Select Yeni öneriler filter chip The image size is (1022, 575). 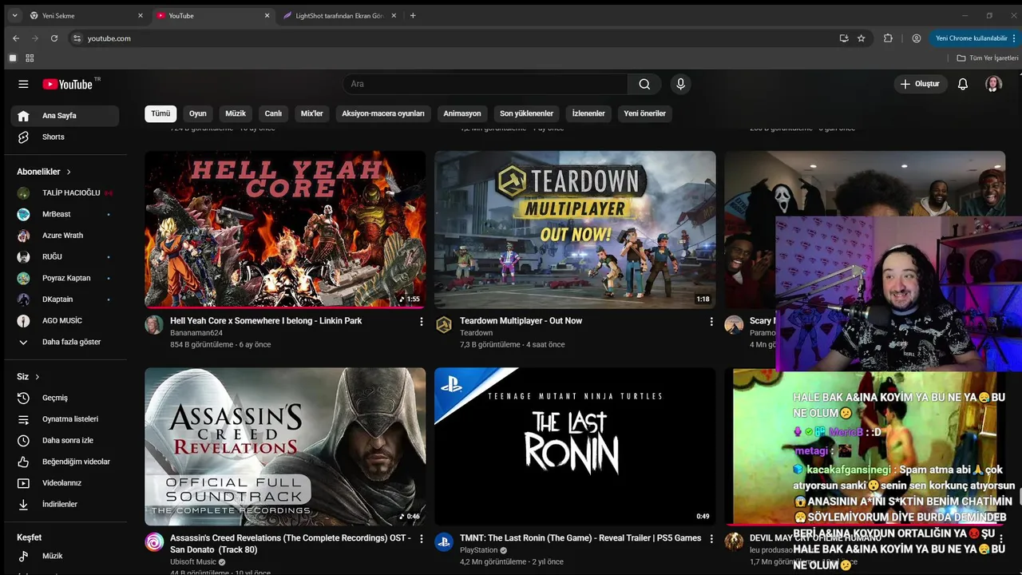point(644,113)
